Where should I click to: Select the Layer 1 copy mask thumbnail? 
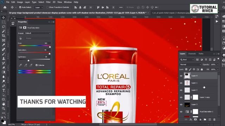pyautogui.click(x=195, y=97)
